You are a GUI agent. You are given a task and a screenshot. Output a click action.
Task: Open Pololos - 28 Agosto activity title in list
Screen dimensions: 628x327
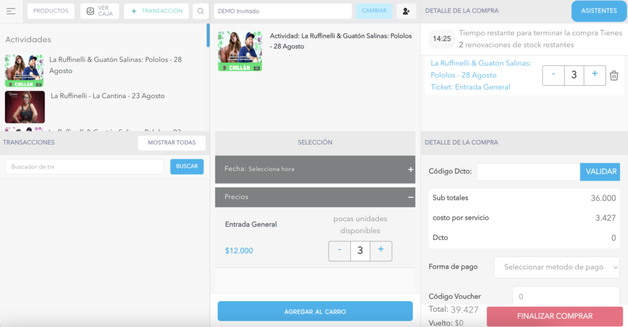115,65
